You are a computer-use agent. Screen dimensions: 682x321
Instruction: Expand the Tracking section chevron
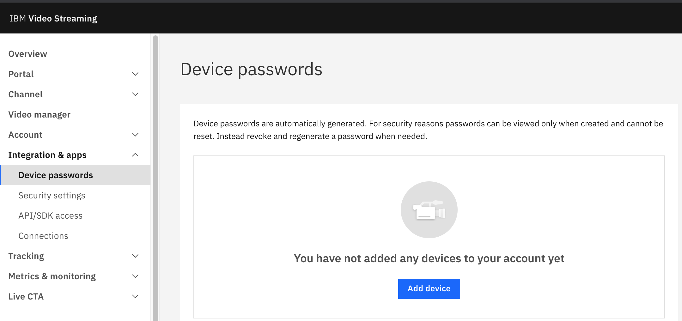[135, 256]
